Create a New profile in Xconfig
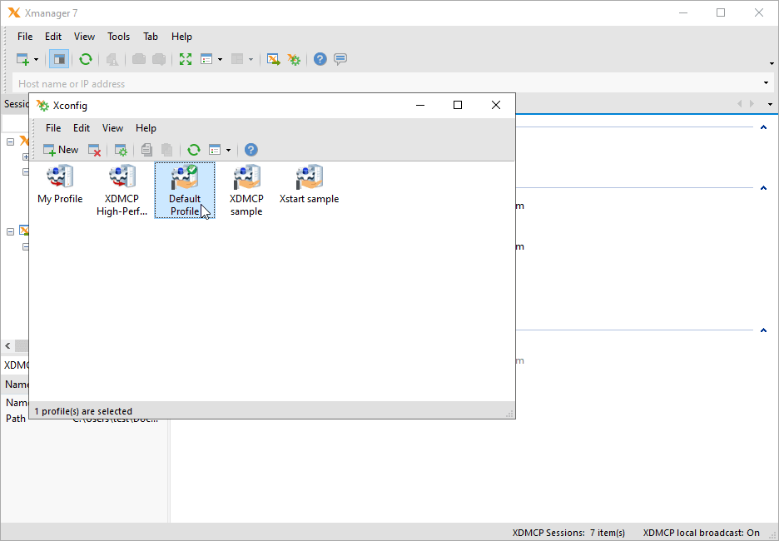 click(x=61, y=150)
